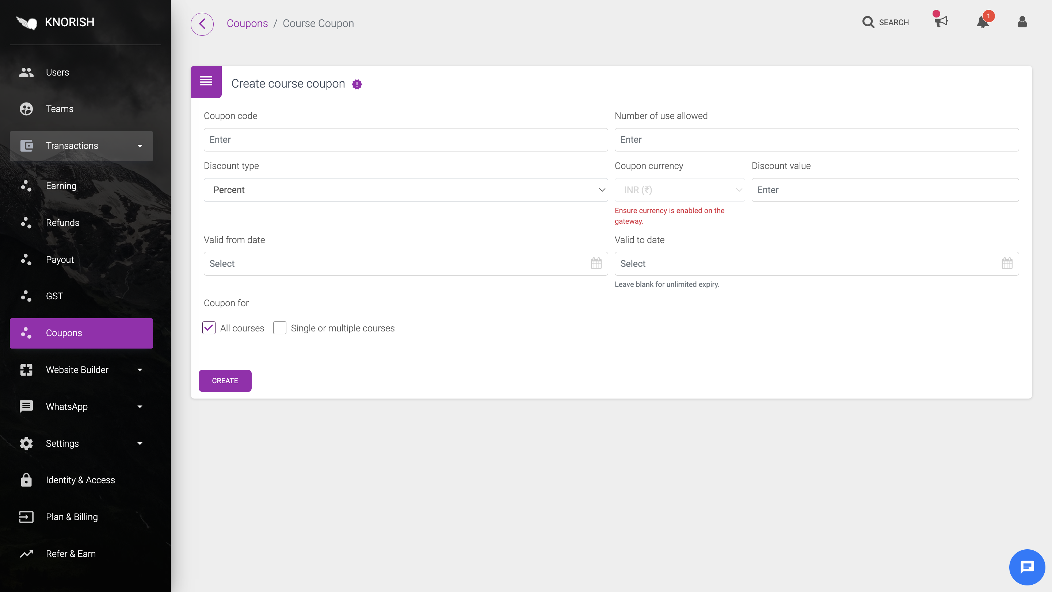Click the 'Course Coupon' breadcrumb text
Screen dimensions: 1052x592
tap(318, 24)
